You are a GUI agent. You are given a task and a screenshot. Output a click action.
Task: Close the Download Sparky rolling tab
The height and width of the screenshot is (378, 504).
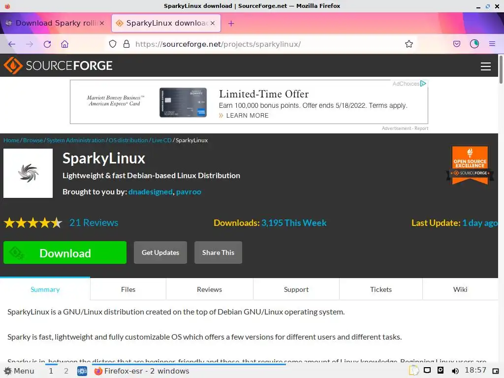(102, 23)
